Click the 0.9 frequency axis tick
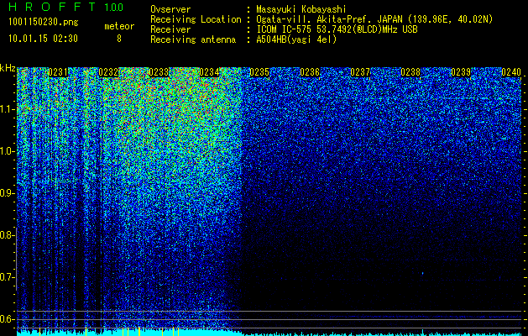Image resolution: width=528 pixels, height=336 pixels. click(x=7, y=193)
